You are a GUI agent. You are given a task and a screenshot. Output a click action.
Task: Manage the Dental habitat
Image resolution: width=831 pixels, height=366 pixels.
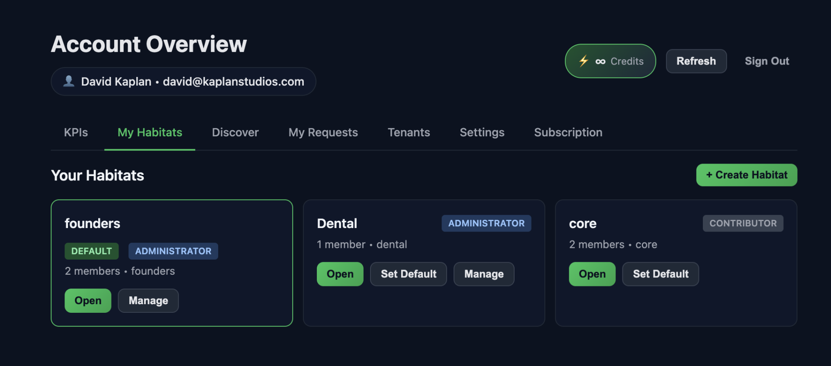[483, 274]
